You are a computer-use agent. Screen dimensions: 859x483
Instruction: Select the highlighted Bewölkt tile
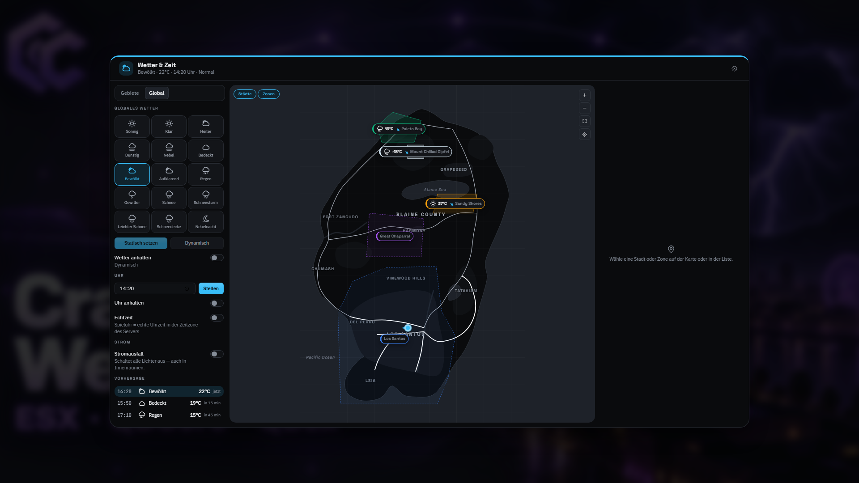point(132,174)
